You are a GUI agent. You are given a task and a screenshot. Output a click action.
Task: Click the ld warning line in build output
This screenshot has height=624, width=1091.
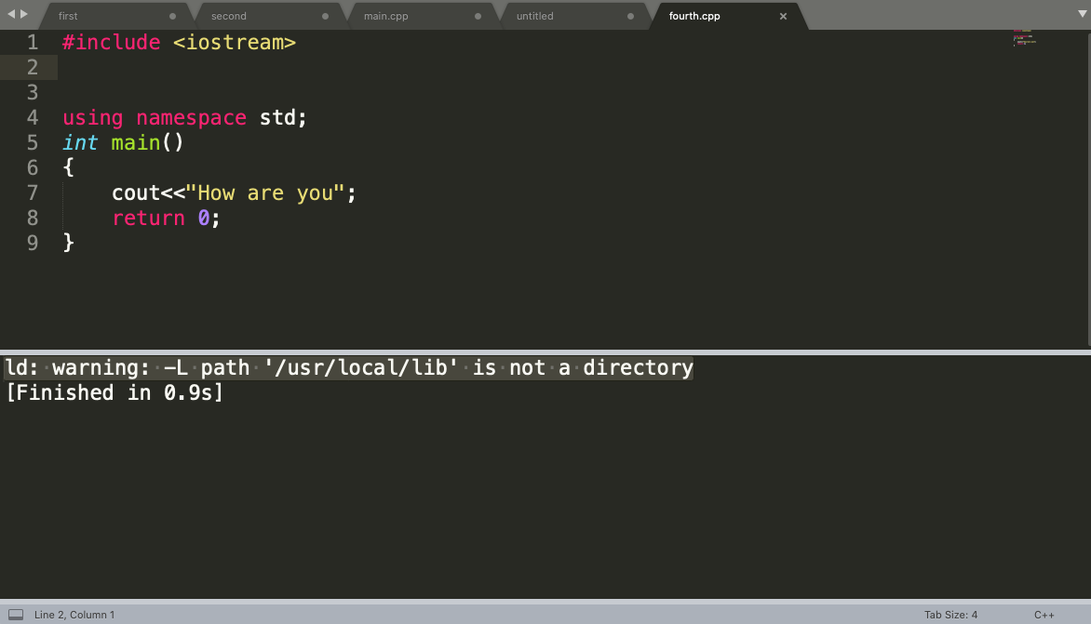pos(349,368)
